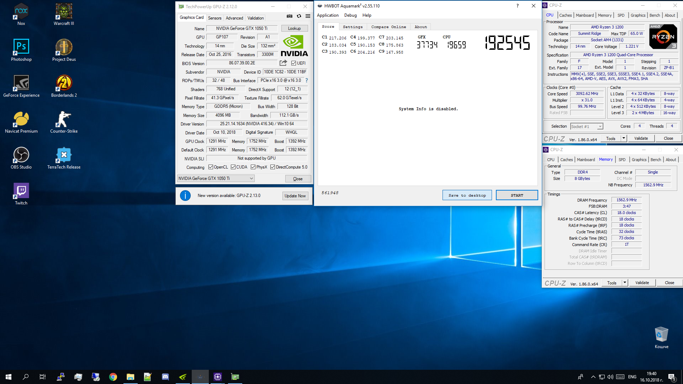Click the volume icon in system tray
Viewport: 683px width, 384px height.
coord(610,377)
